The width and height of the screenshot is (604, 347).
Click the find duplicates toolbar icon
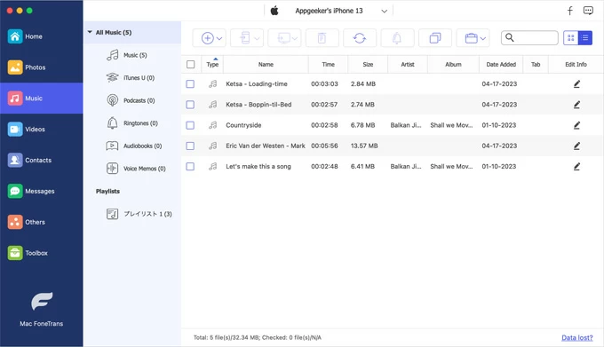point(435,38)
